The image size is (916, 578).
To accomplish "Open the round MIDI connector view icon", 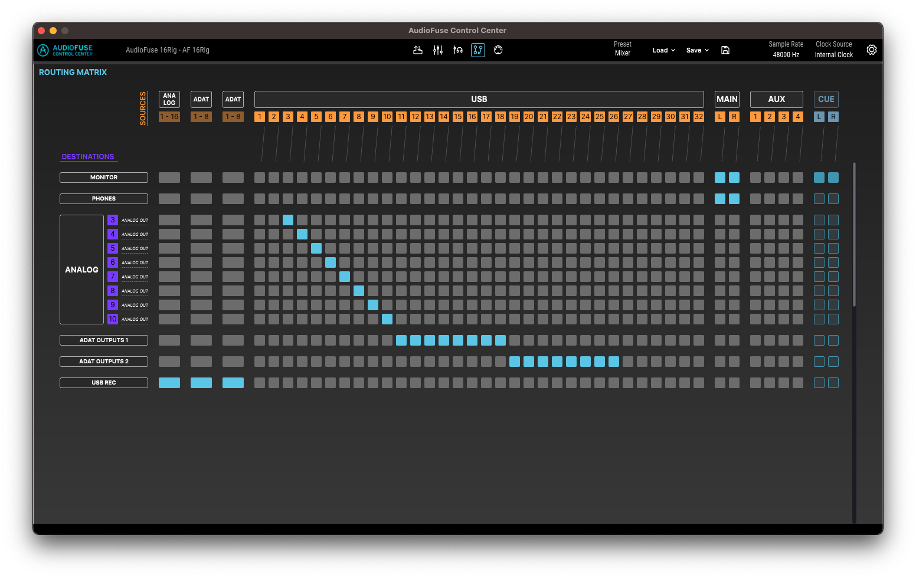I will click(x=498, y=50).
